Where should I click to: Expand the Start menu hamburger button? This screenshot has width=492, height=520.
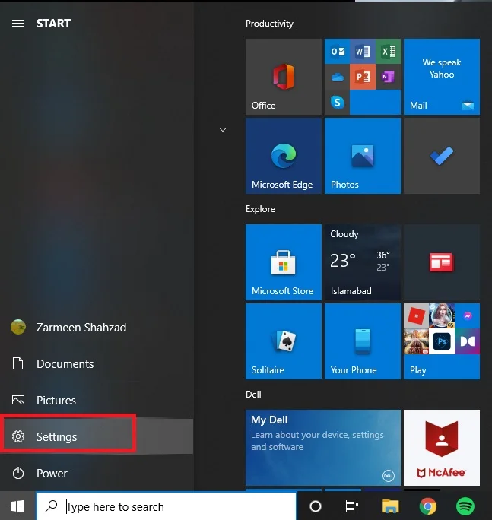tap(18, 24)
